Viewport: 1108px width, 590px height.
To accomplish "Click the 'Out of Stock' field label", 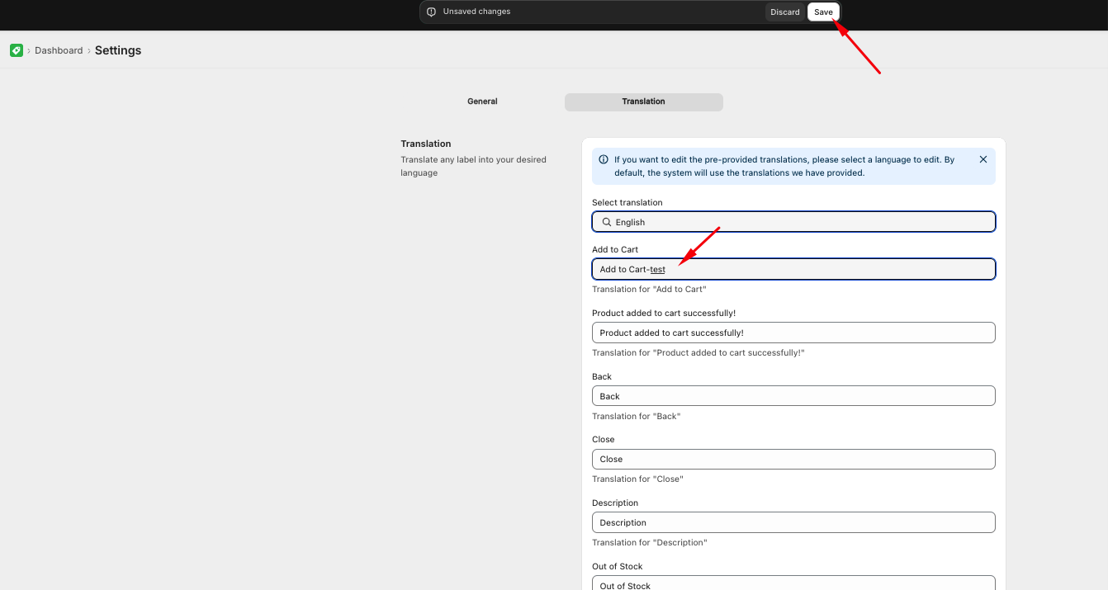I will [618, 566].
